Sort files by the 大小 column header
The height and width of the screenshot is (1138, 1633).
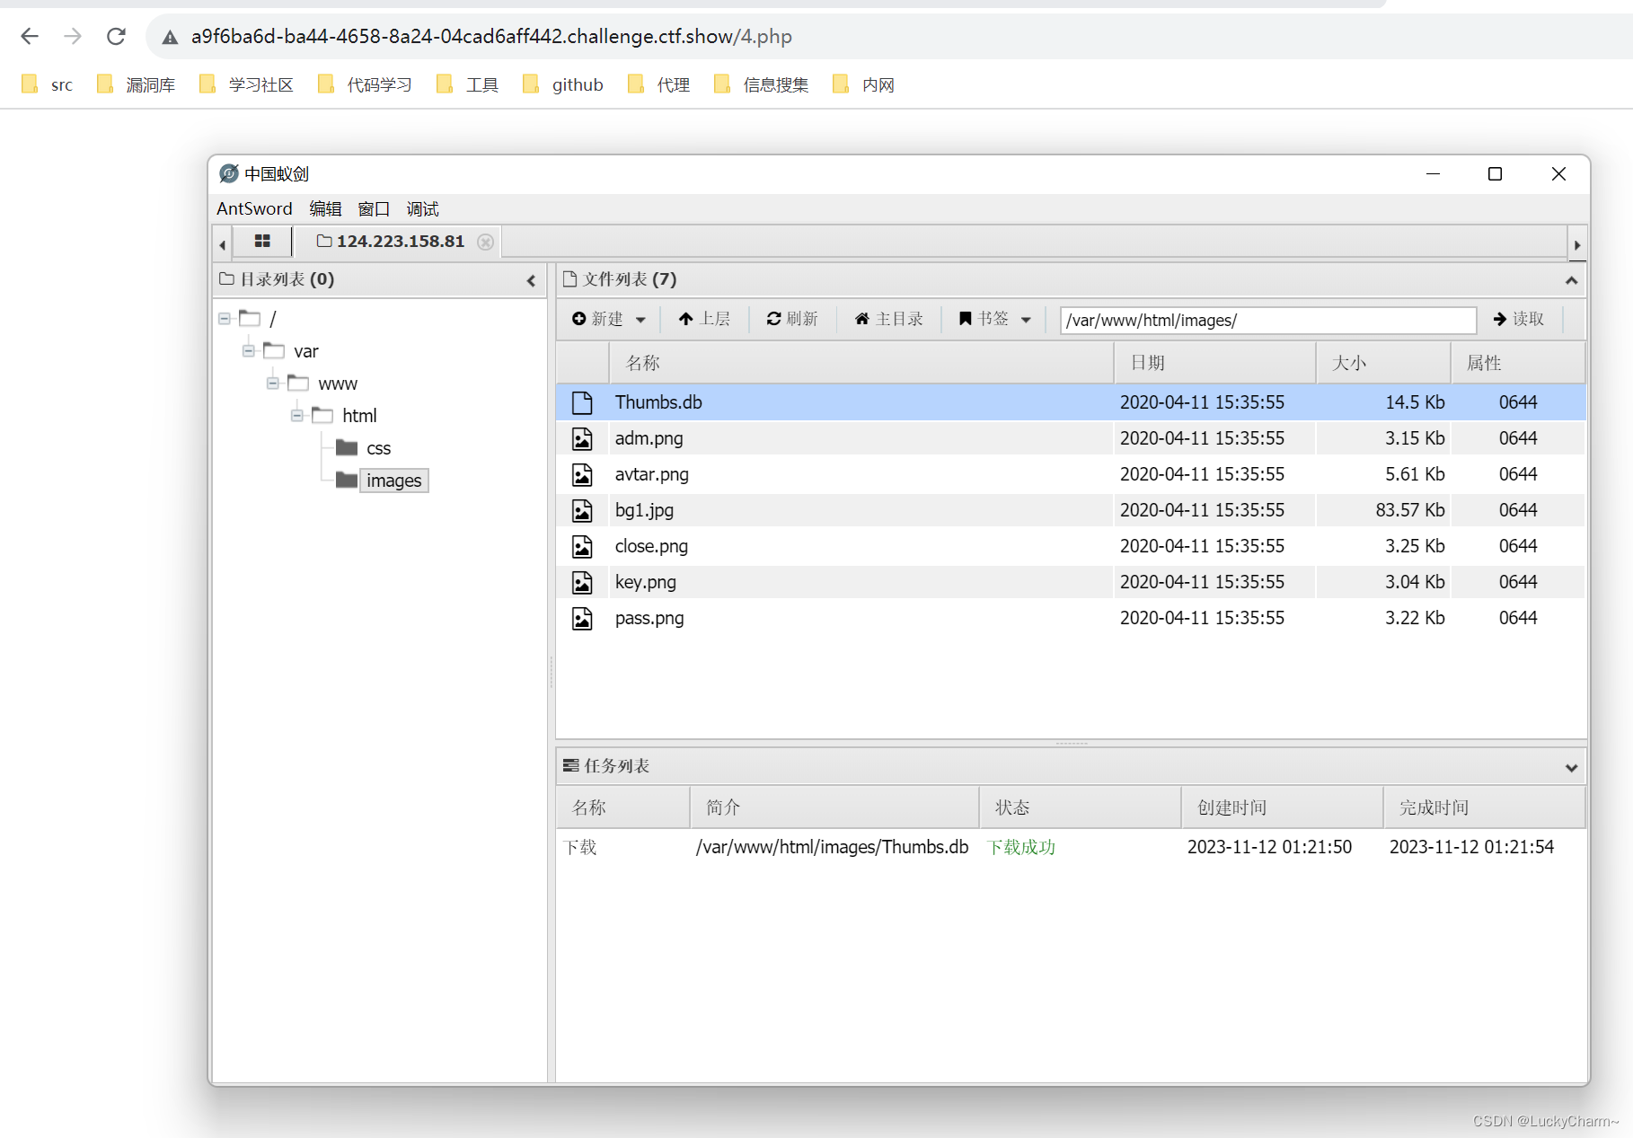(1382, 363)
